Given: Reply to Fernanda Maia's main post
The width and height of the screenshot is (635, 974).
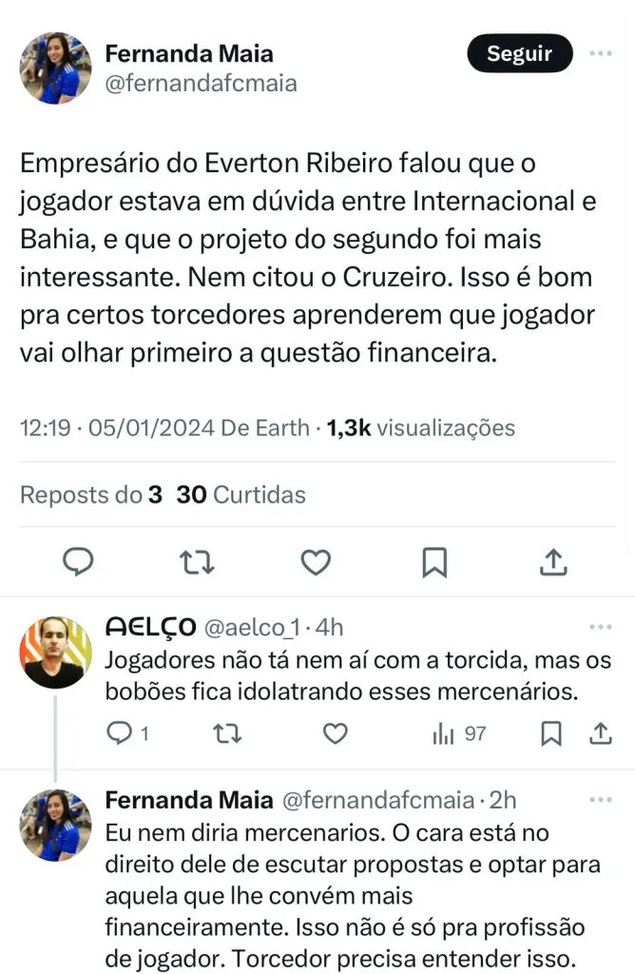Looking at the screenshot, I should click(x=78, y=562).
